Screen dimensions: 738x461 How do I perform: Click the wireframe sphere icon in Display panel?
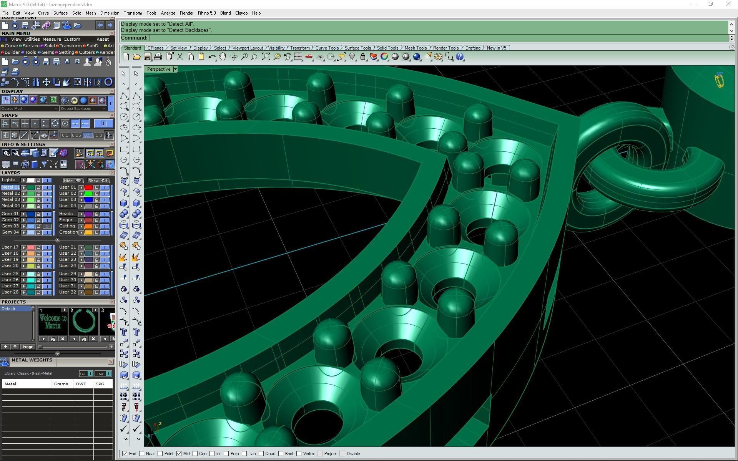(x=65, y=100)
